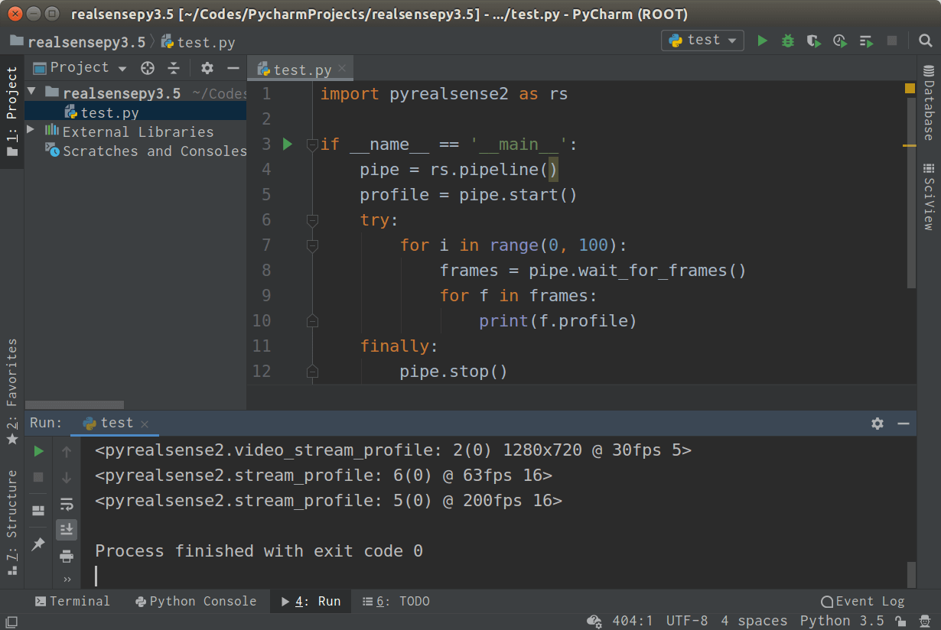Click the 404:1 cursor position indicator
941x630 pixels.
pos(633,621)
